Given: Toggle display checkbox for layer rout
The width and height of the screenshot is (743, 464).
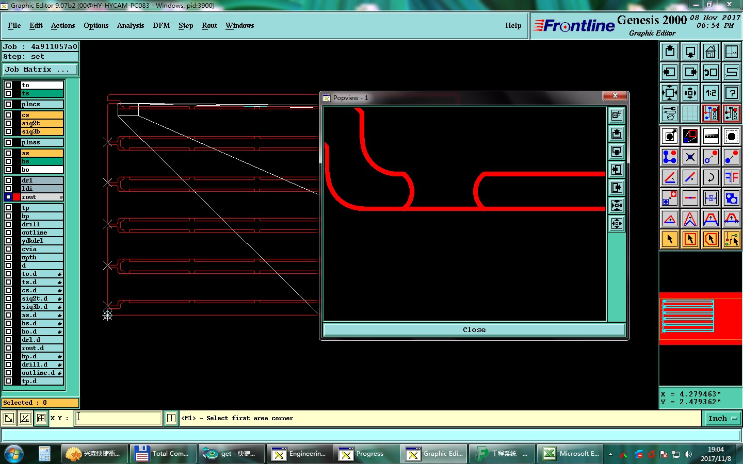Looking at the screenshot, I should [8, 197].
